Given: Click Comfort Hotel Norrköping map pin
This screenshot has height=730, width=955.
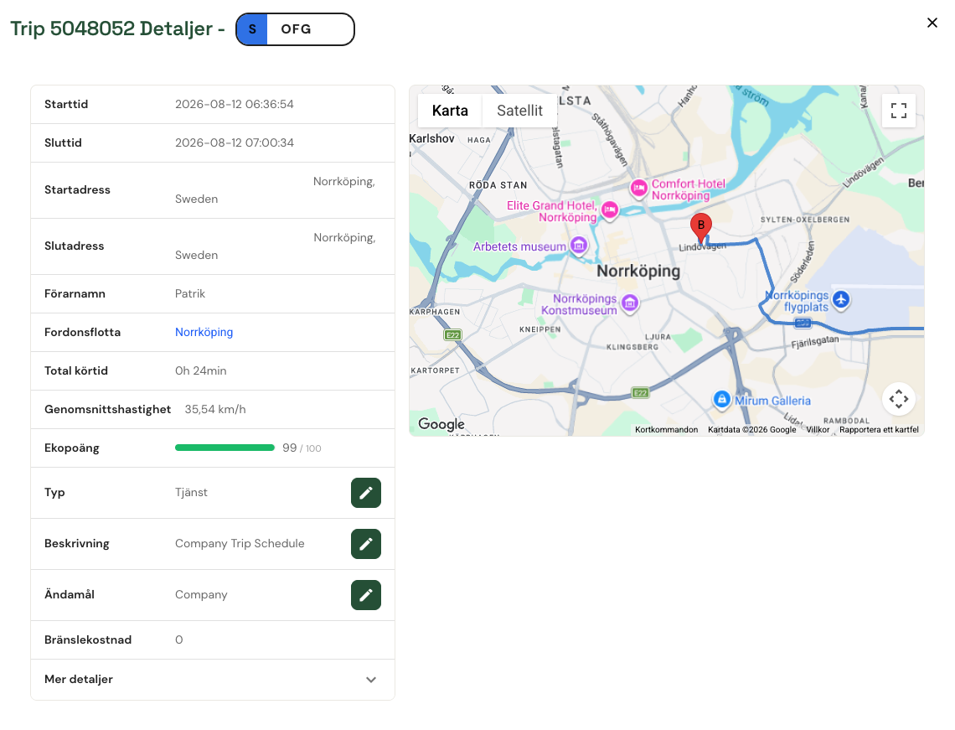Looking at the screenshot, I should point(638,189).
